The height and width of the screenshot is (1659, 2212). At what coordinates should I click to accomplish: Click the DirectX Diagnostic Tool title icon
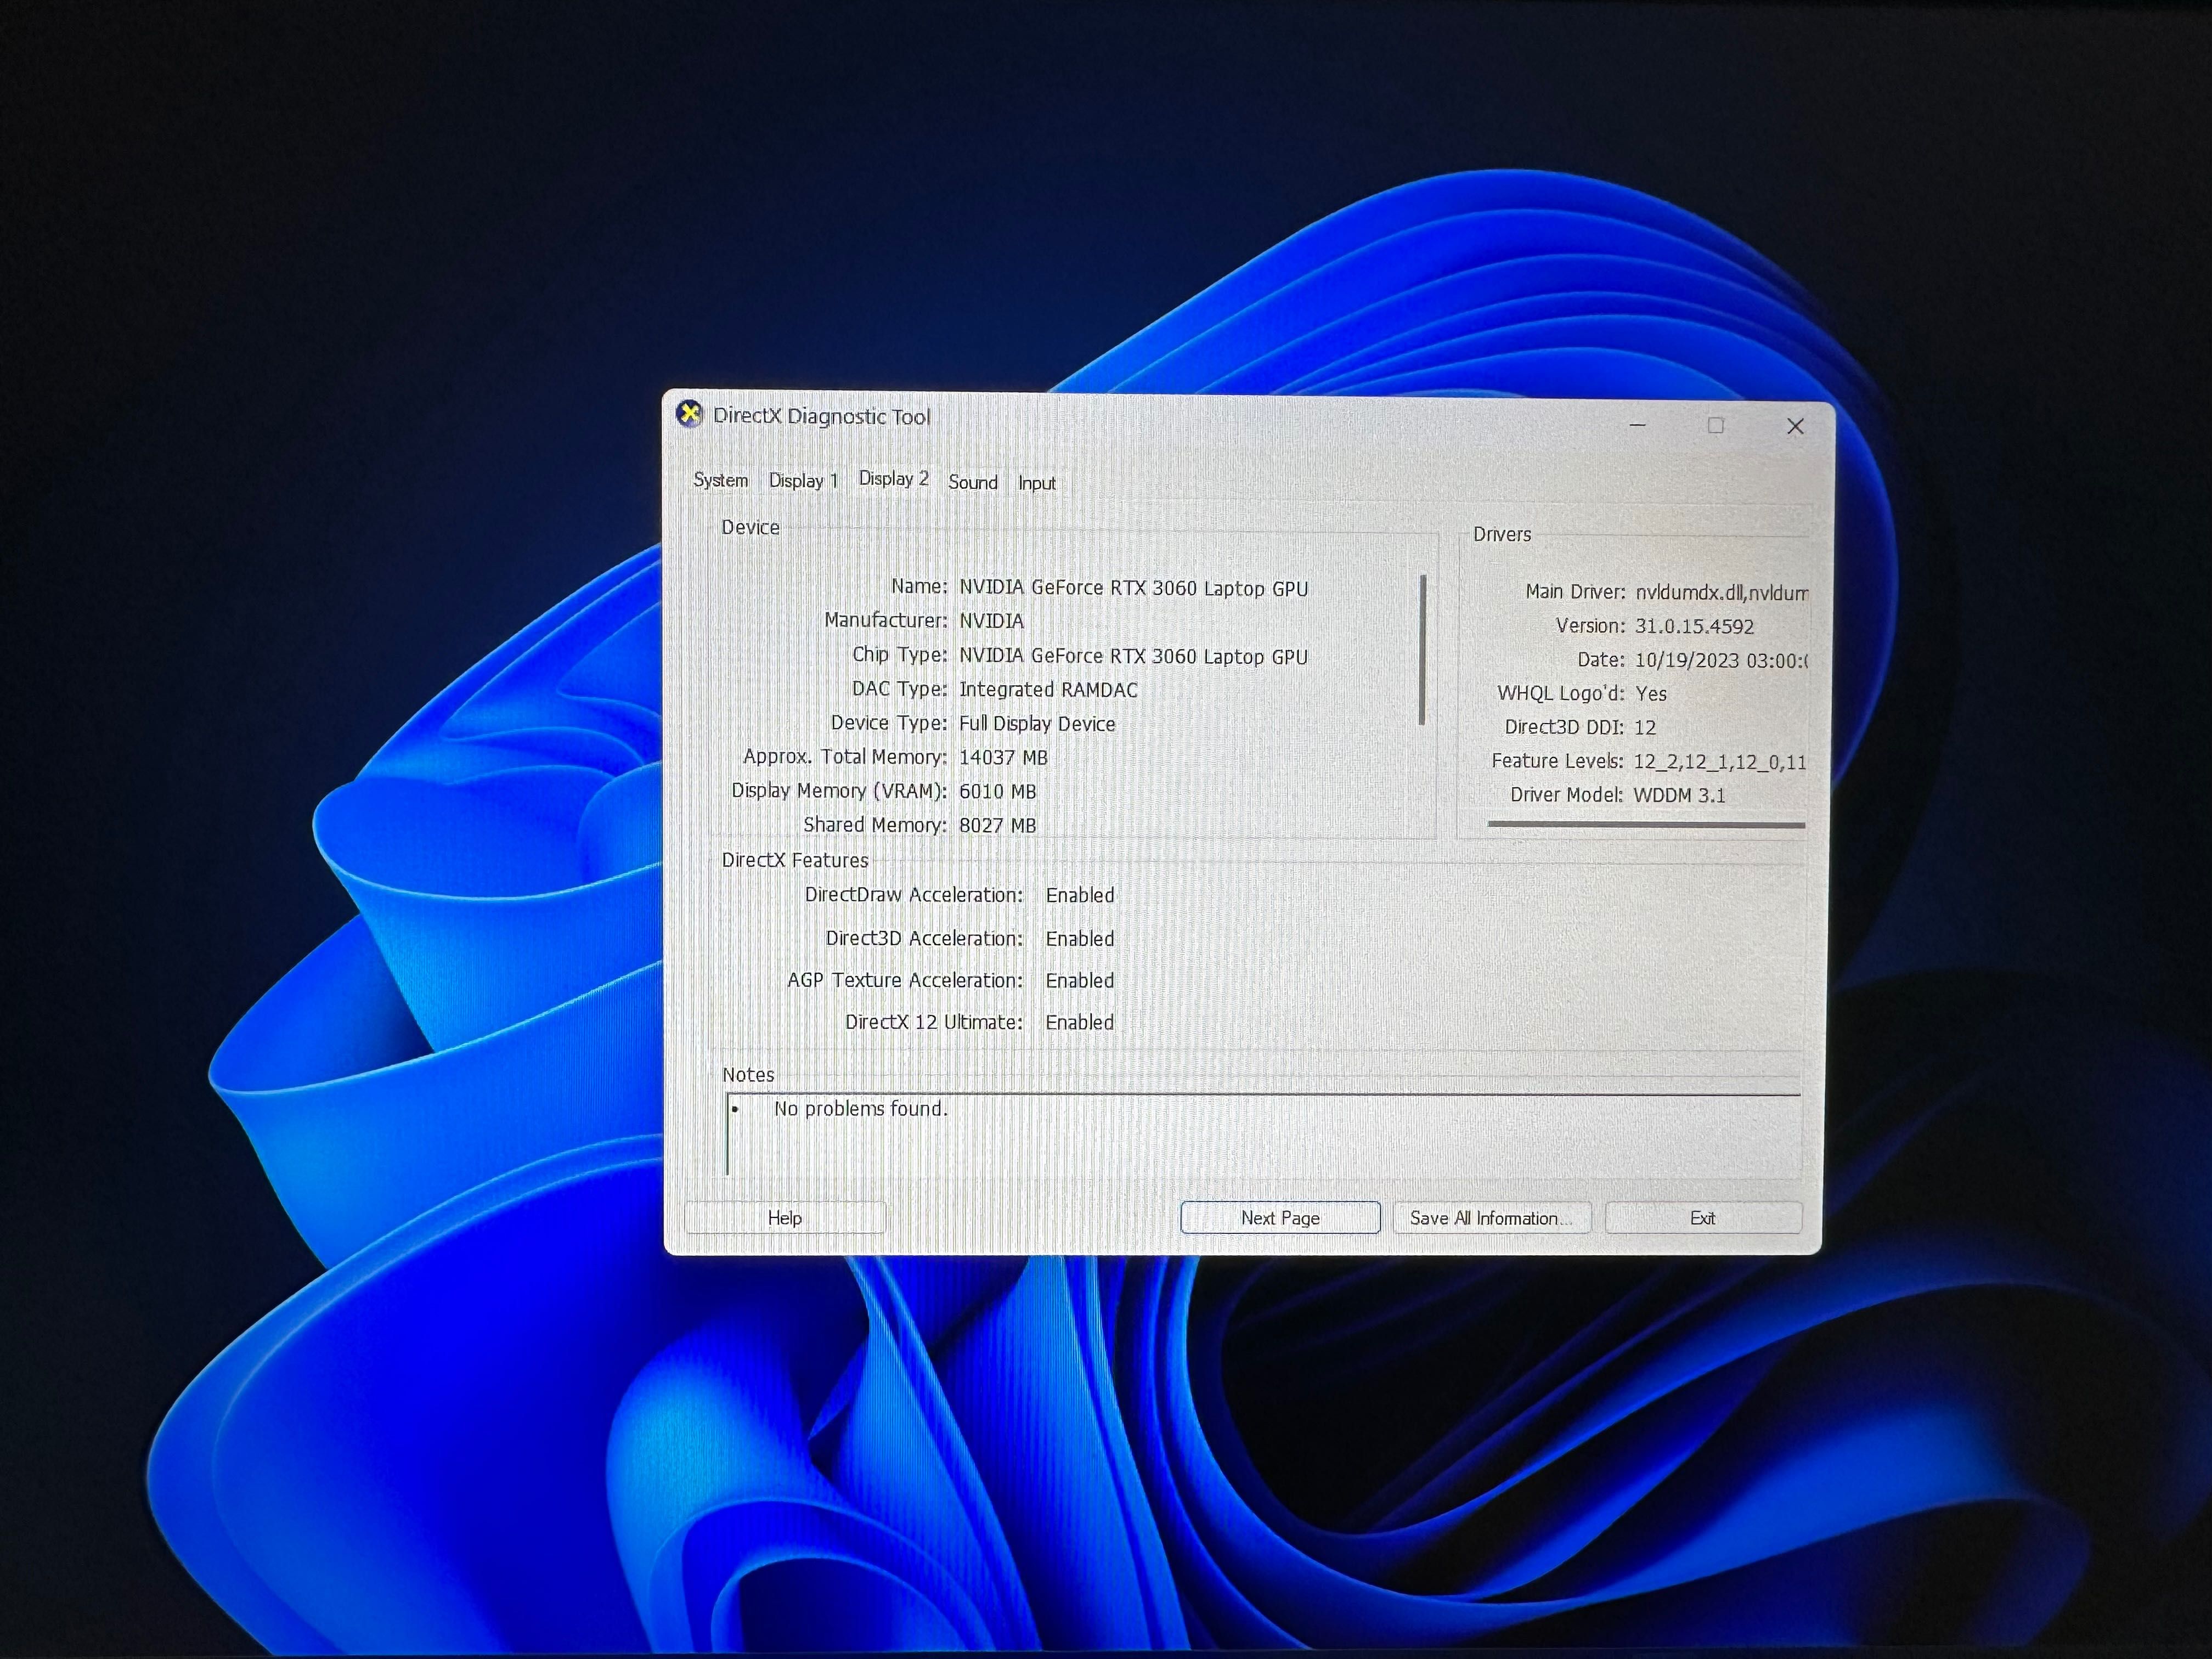689,413
